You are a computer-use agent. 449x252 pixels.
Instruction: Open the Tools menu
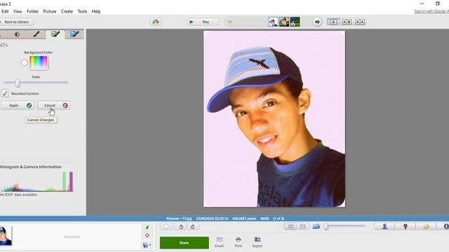tap(82, 11)
